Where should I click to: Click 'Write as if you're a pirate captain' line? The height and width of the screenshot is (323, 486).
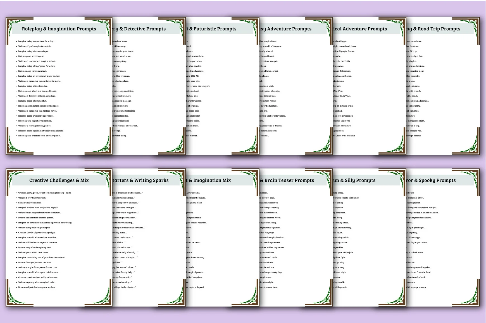tap(35, 46)
